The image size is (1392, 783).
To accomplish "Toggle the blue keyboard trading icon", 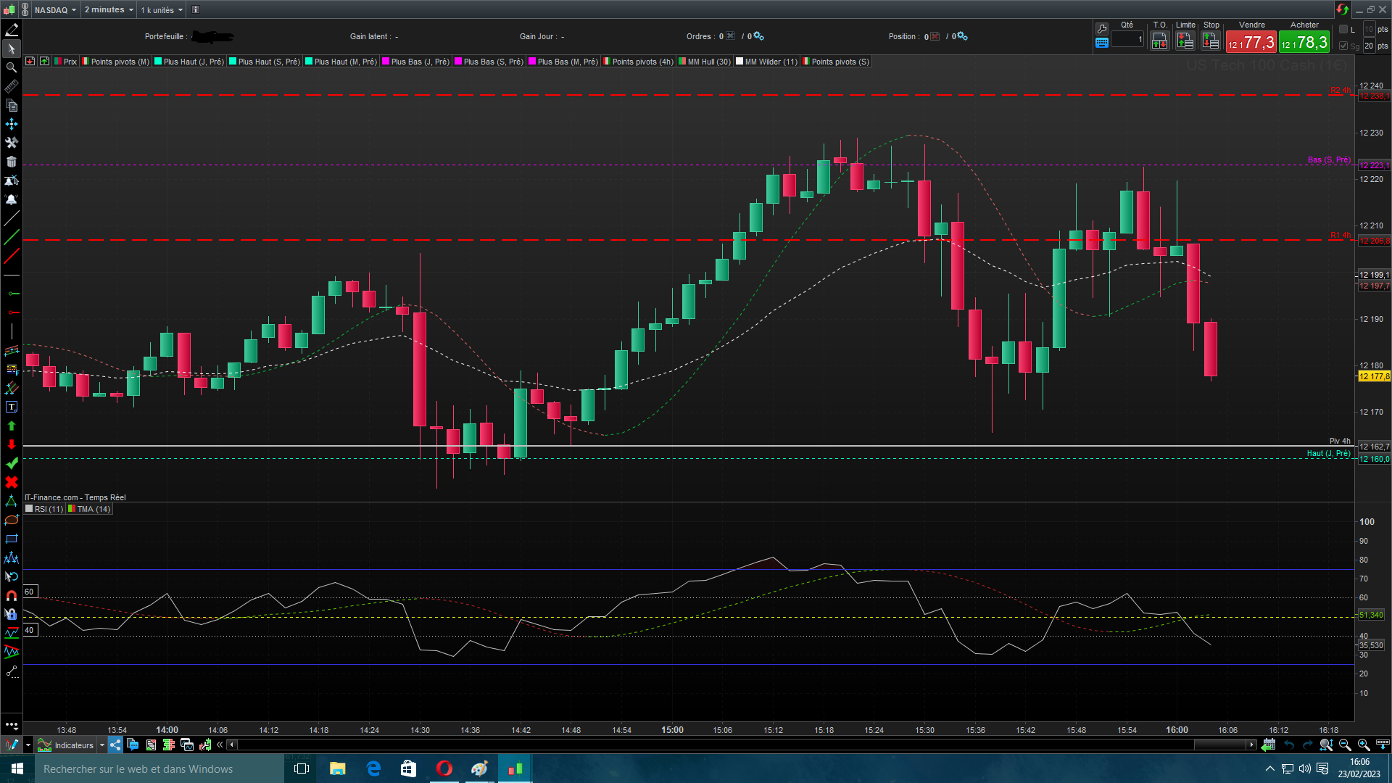I will [x=1102, y=43].
